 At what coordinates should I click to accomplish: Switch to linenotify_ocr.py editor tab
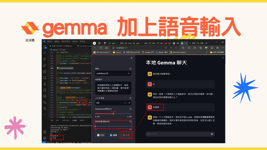pos(84,46)
